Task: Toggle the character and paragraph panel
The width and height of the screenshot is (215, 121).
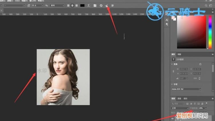Action: point(95,5)
